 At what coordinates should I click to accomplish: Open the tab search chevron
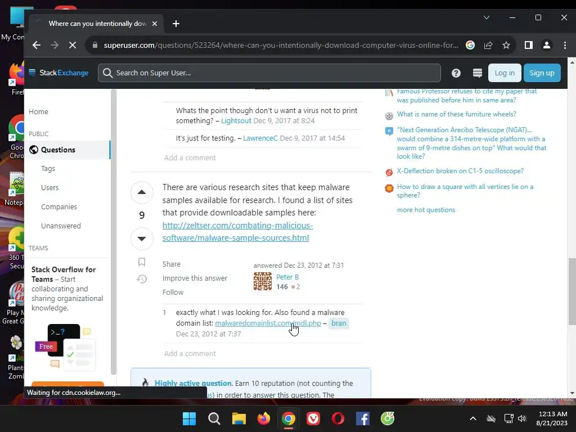(487, 17)
